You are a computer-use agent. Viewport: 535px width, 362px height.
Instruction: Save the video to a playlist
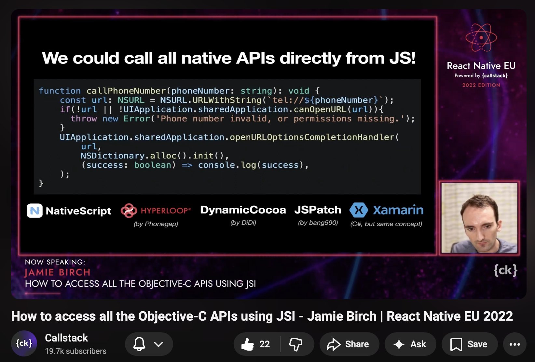point(470,344)
